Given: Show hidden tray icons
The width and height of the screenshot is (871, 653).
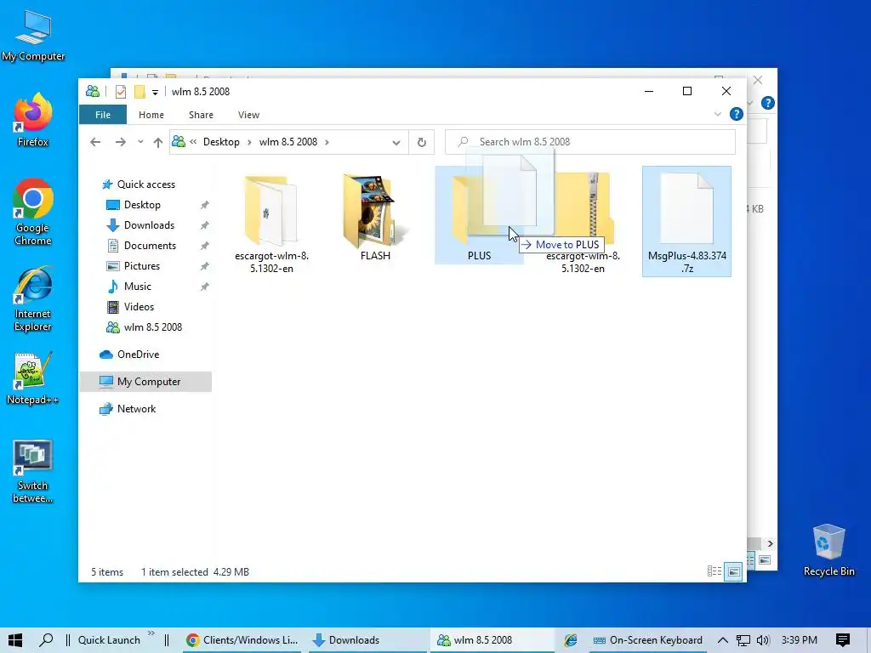Looking at the screenshot, I should click(723, 640).
